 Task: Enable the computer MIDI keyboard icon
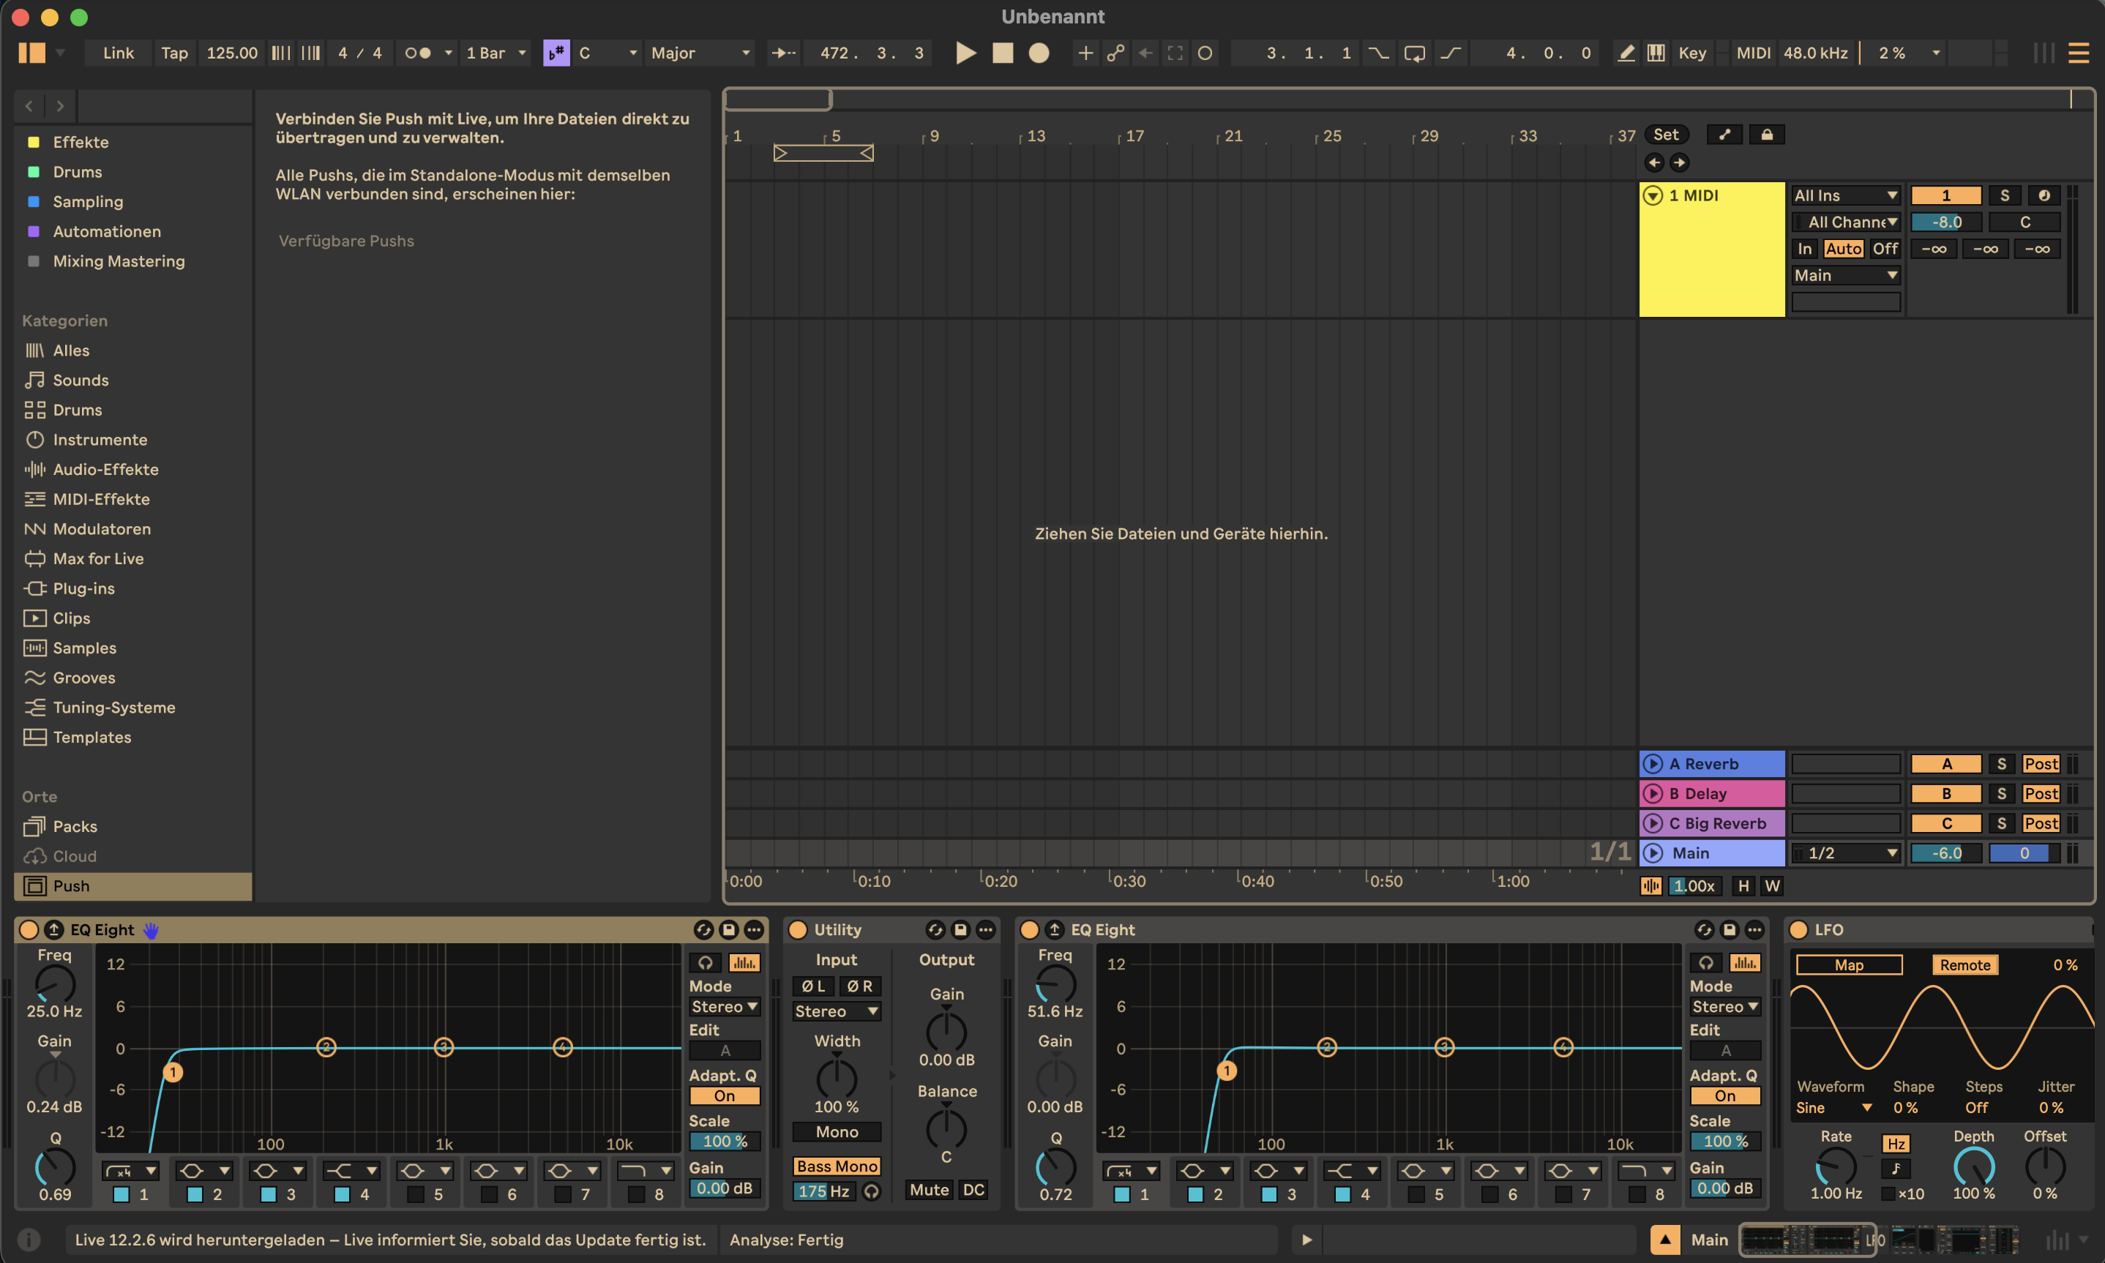(x=1656, y=53)
